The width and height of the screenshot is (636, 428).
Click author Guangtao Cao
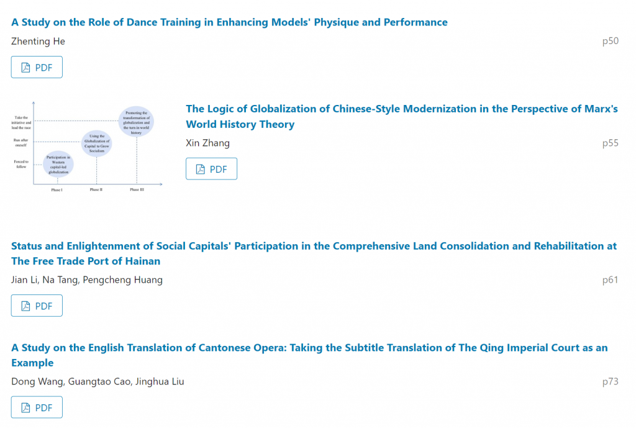tap(99, 382)
